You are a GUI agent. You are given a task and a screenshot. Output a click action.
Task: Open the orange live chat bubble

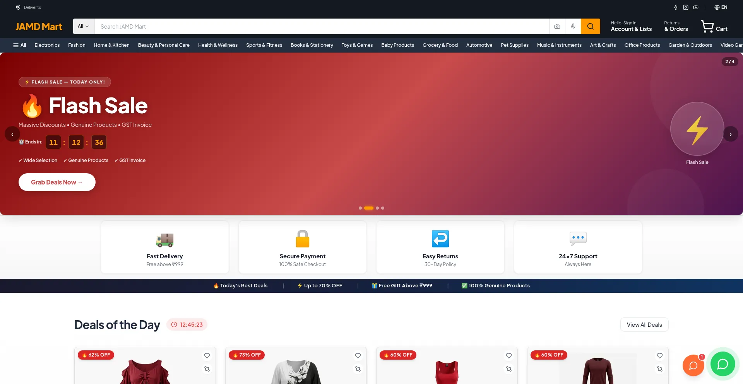pyautogui.click(x=693, y=365)
